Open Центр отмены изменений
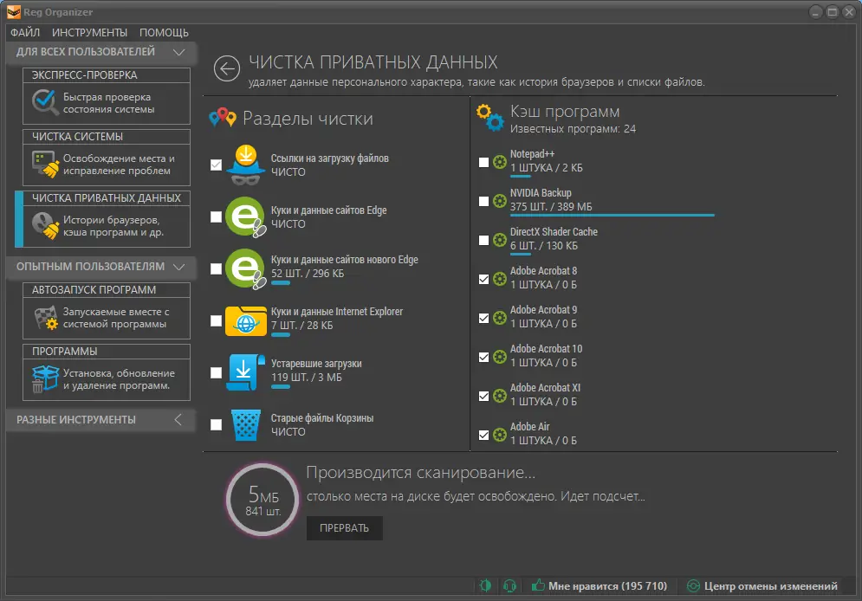862x601 pixels. (x=762, y=585)
